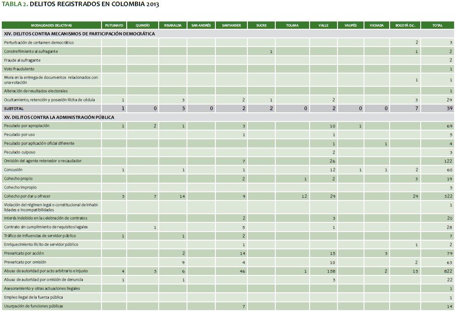Viewport: 455px width, 311px height.
Task: Click the VAUPÉS column header
Action: point(350,26)
